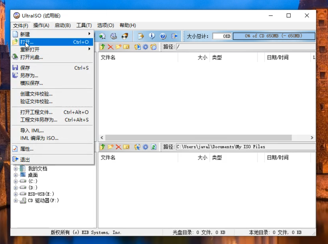The height and width of the screenshot is (244, 328).
Task: Click the horizontal scrollbar thumb in image pane
Action: [199, 138]
